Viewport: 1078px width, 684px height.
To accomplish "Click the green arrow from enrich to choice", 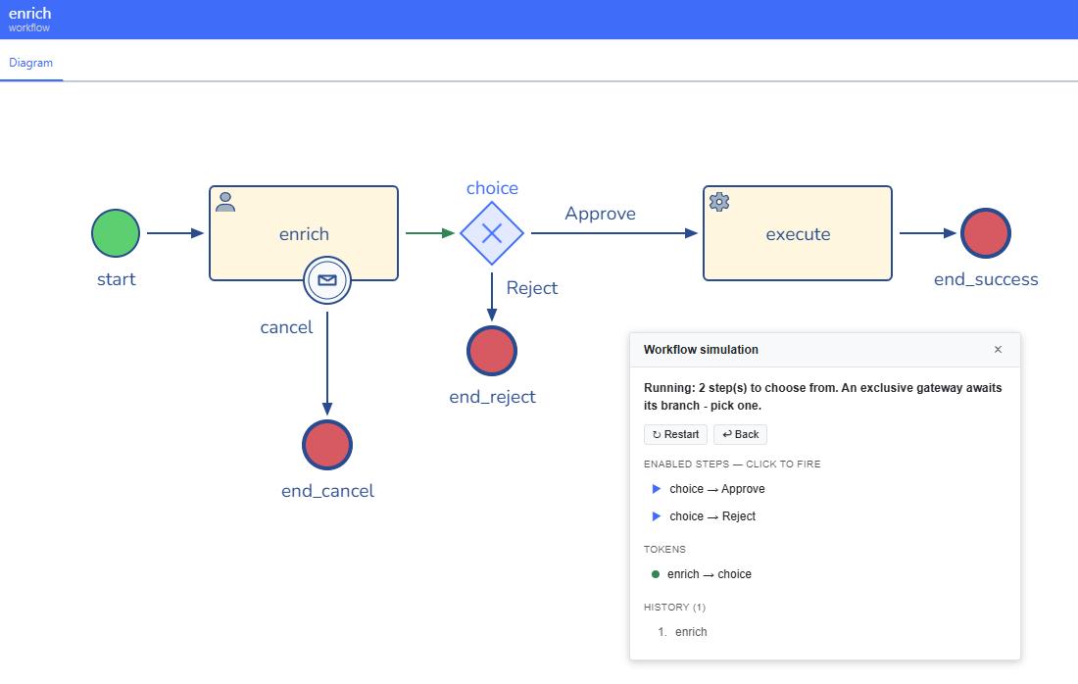I will click(x=430, y=233).
